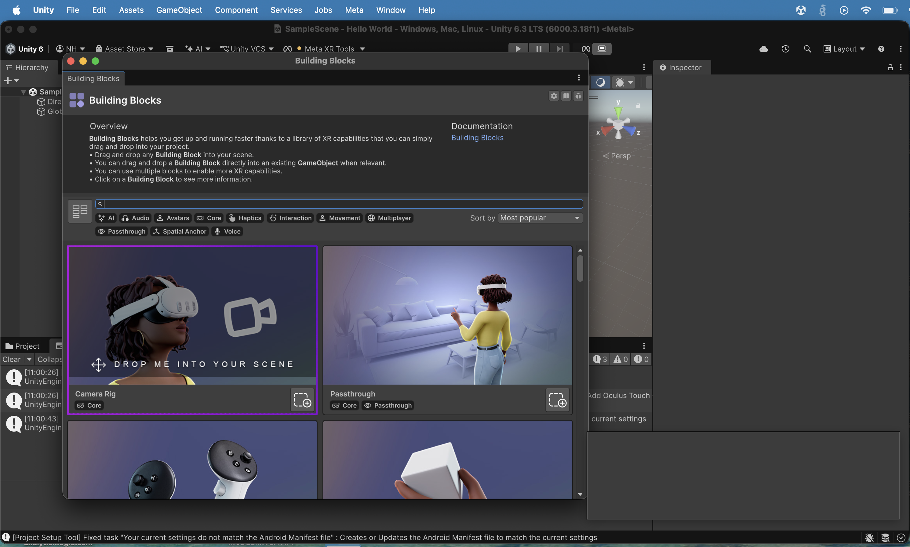Image resolution: width=910 pixels, height=547 pixels.
Task: Open the Inspector panel options menu
Action: coord(901,67)
